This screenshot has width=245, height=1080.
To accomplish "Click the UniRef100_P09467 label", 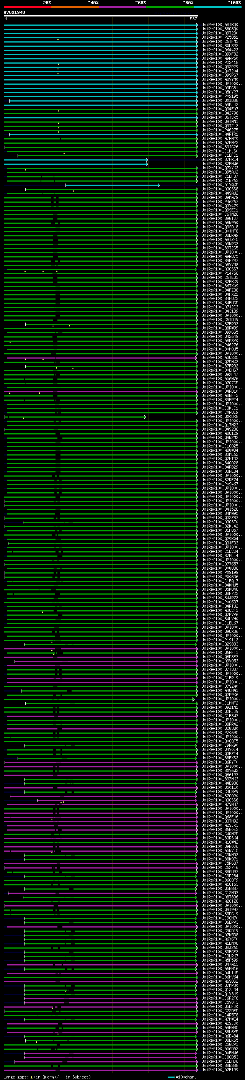I will coord(220,484).
